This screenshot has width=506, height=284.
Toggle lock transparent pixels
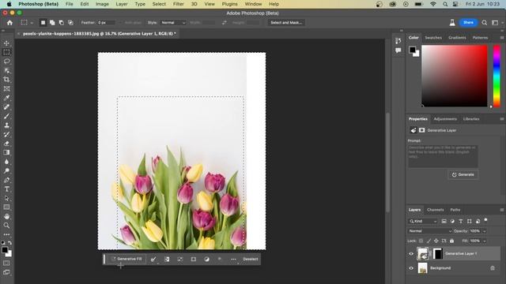point(421,241)
